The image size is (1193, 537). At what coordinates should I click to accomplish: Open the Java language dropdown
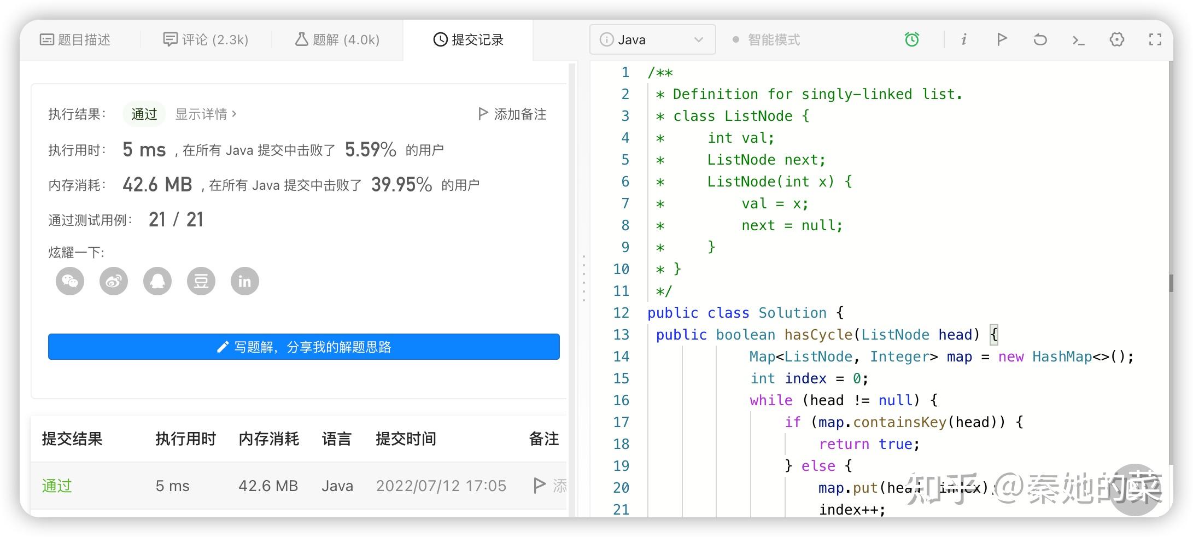[652, 39]
